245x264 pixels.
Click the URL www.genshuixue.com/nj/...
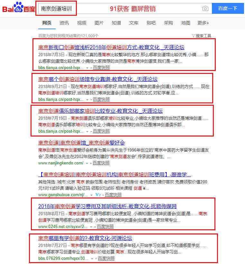[x=63, y=195]
